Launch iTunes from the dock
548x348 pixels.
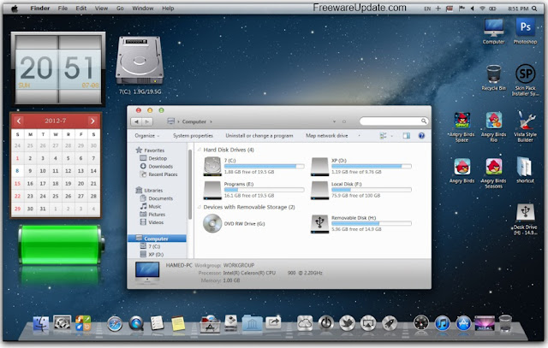(442, 323)
